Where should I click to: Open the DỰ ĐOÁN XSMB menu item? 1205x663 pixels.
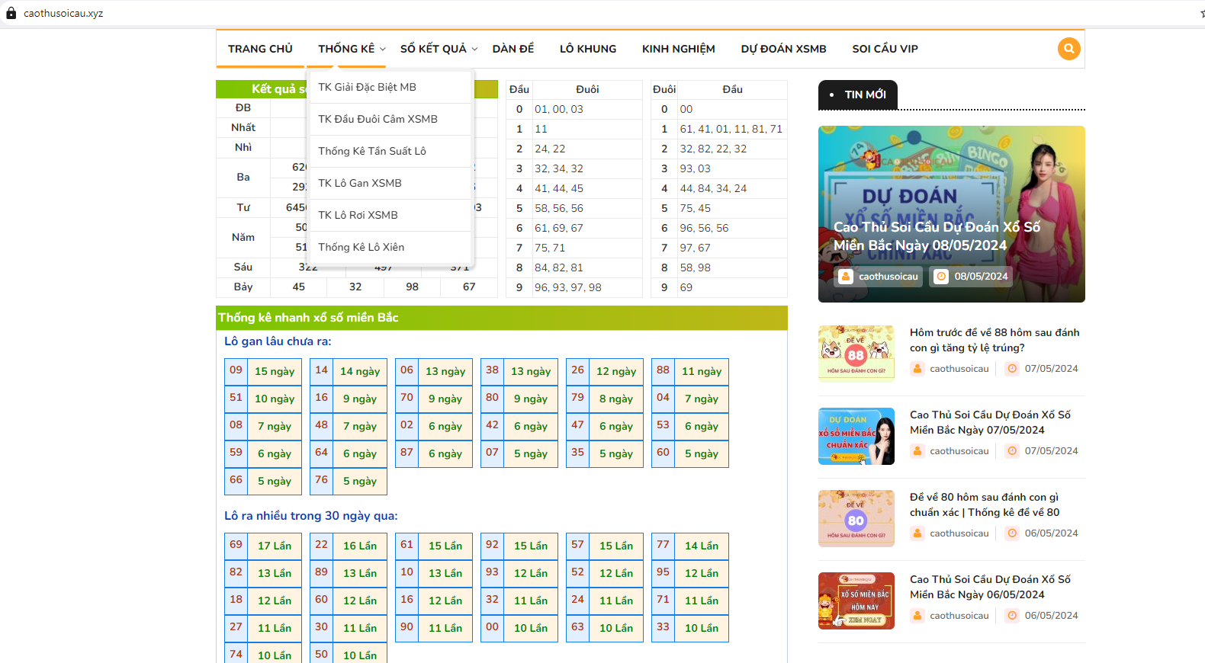point(784,49)
